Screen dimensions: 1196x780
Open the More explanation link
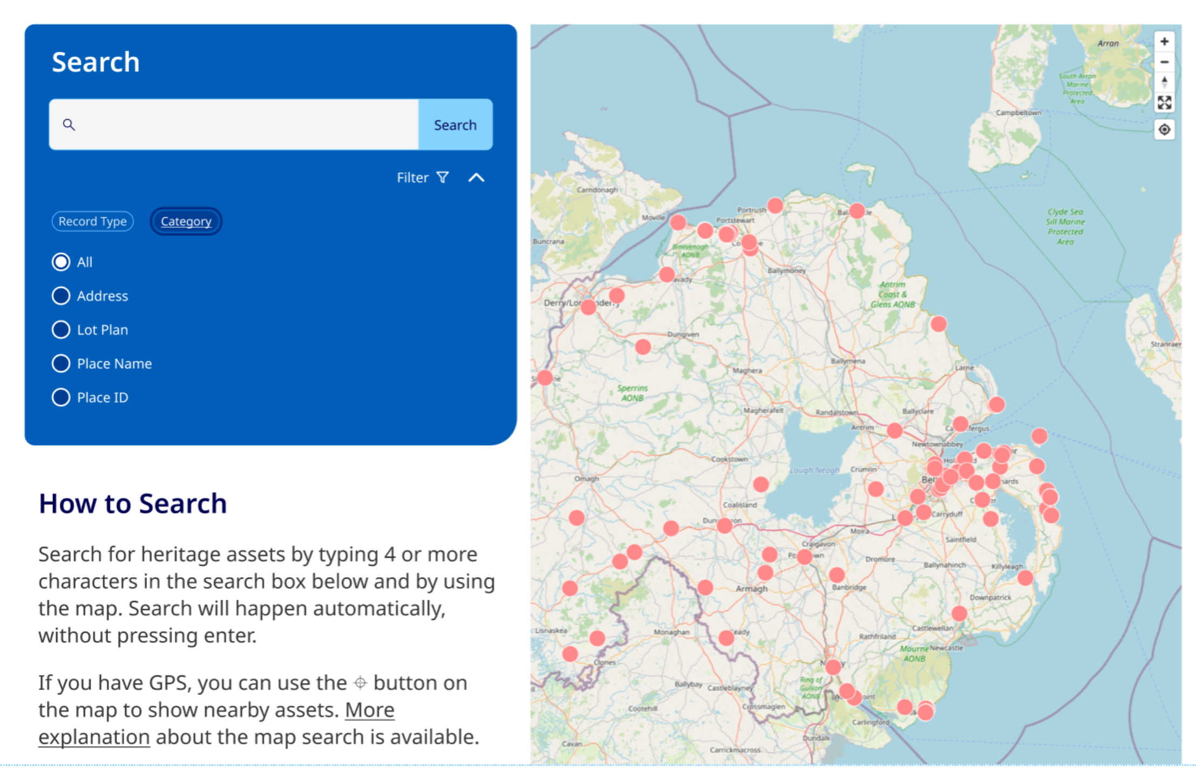click(x=370, y=710)
